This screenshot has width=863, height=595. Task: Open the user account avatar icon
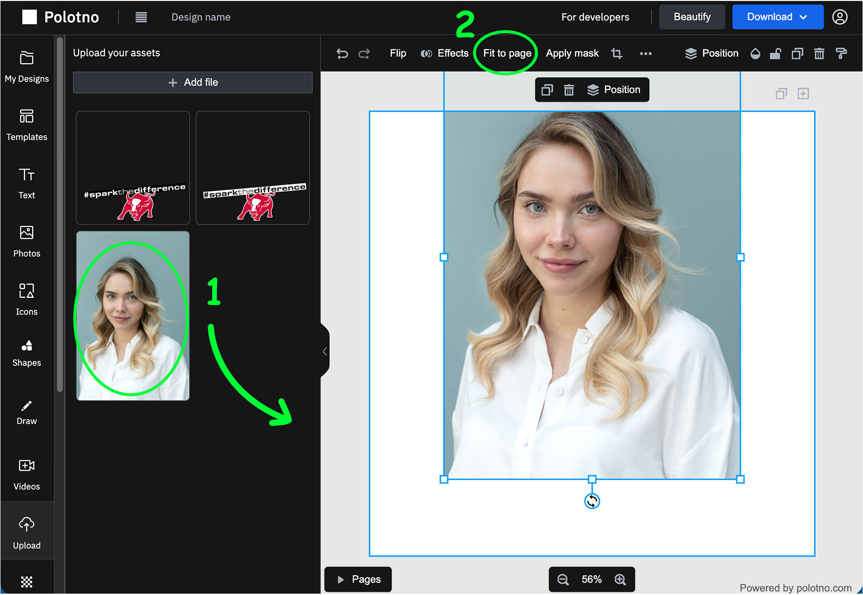840,17
